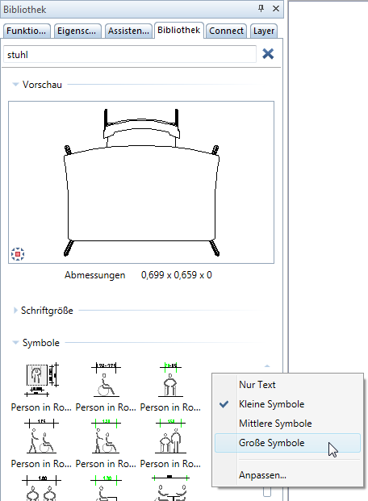Screen dimensions: 368x501
Task: Open the Eigensc... properties tab
Action: (x=77, y=31)
